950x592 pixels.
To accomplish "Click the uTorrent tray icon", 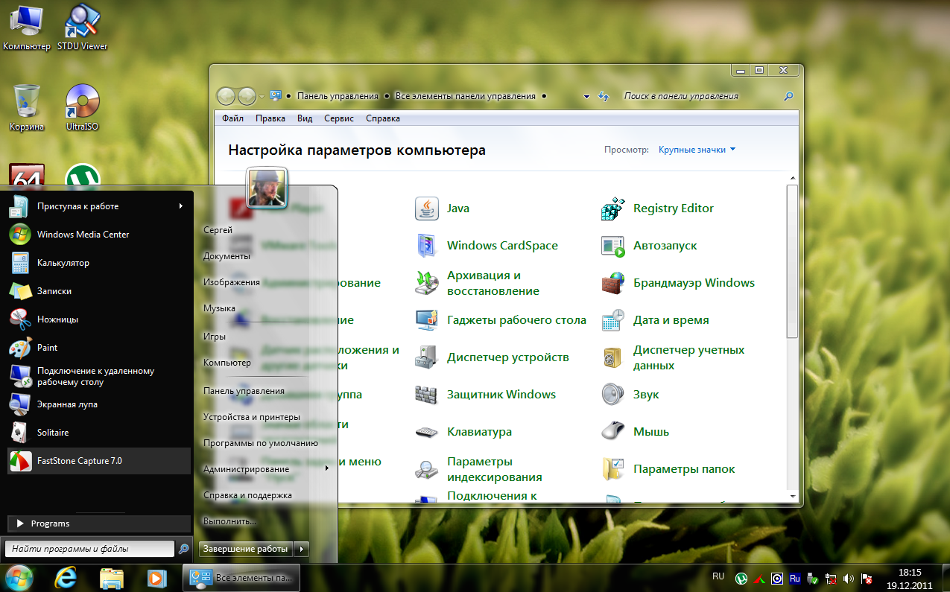I will 741,578.
